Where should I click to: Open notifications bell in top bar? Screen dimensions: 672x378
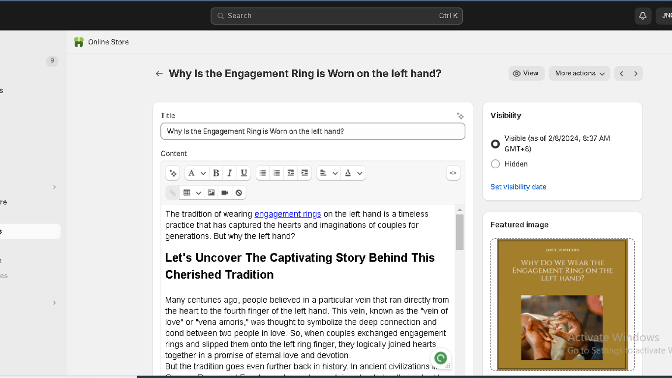[642, 16]
